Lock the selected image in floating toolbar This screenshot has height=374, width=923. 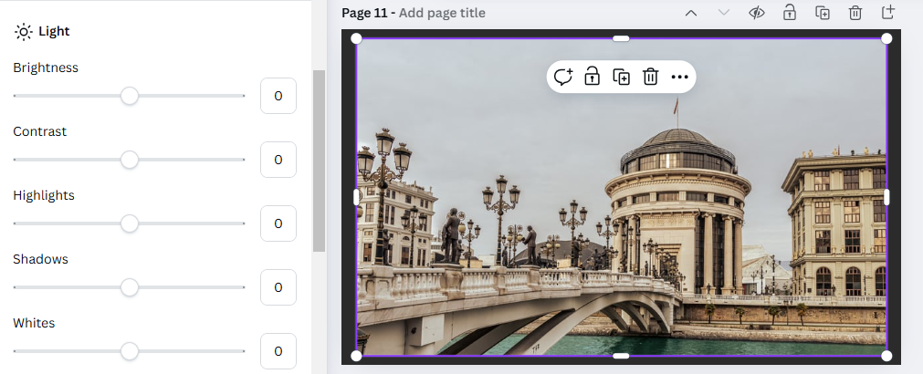point(593,77)
